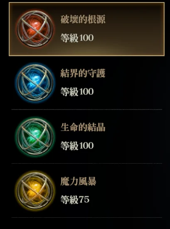Click the divider line below 魔力風暴 entry
Viewport: 170px width, 229px height.
pos(86,217)
